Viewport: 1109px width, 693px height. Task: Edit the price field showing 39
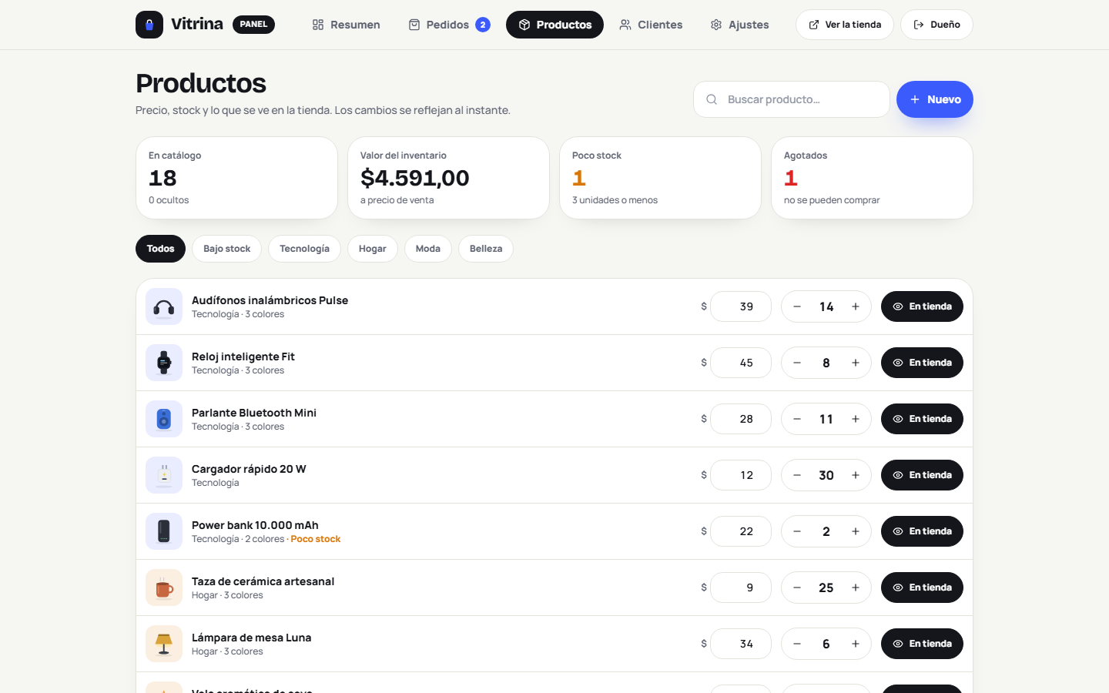[x=741, y=306]
